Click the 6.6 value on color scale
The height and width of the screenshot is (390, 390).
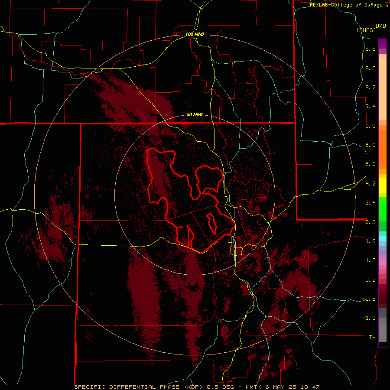point(370,126)
